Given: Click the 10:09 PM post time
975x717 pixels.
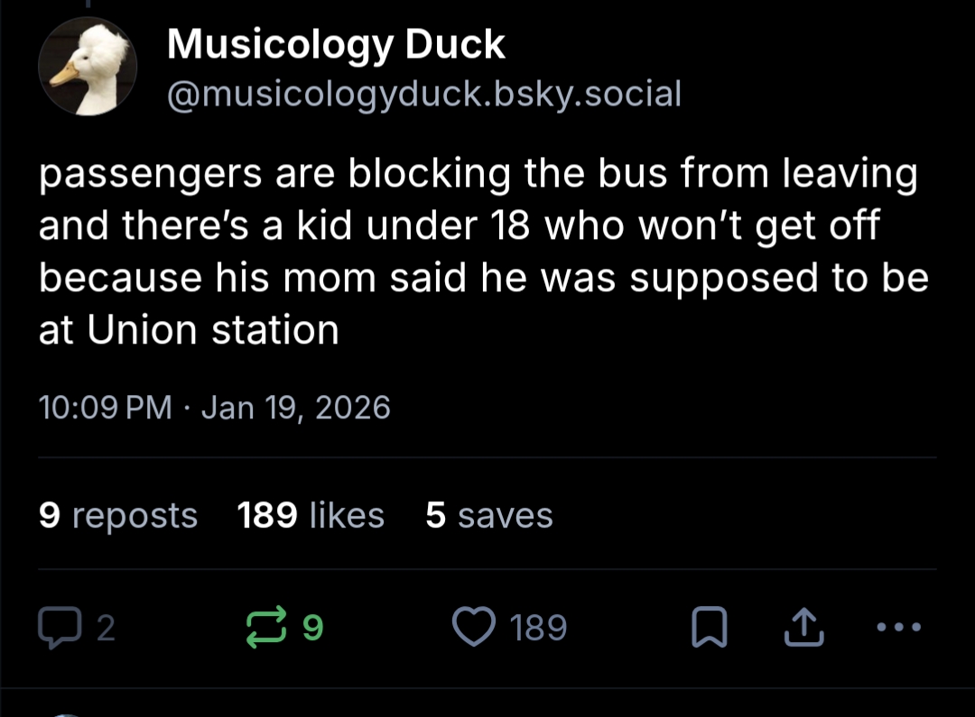Looking at the screenshot, I should coord(105,408).
